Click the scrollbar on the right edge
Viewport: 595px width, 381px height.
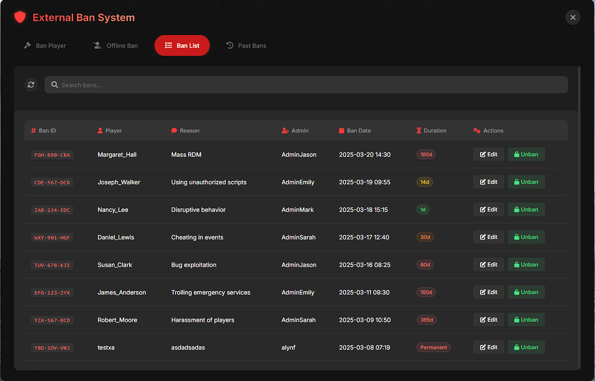click(579, 172)
